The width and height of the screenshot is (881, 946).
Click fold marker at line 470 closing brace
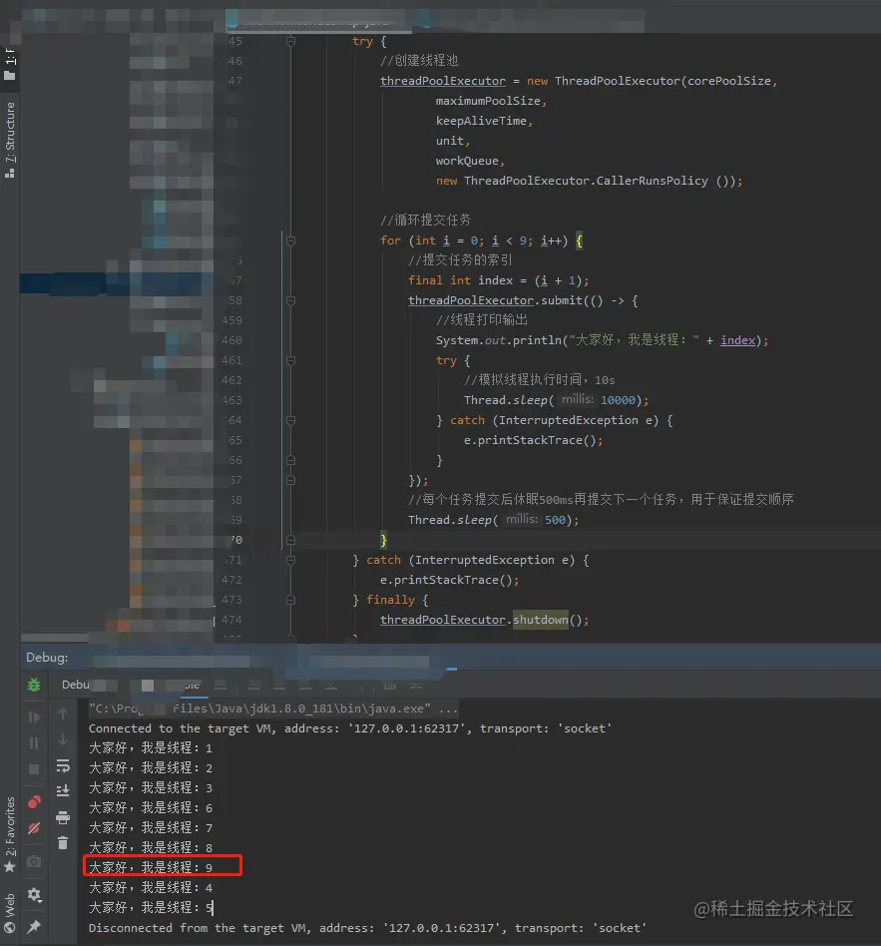[291, 540]
